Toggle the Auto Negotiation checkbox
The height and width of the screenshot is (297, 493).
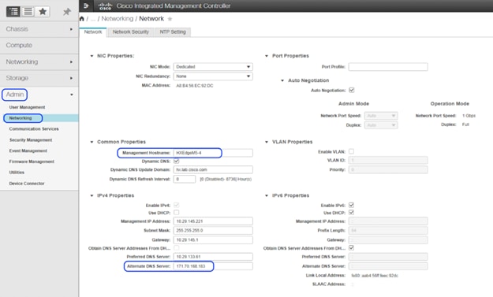pyautogui.click(x=352, y=90)
